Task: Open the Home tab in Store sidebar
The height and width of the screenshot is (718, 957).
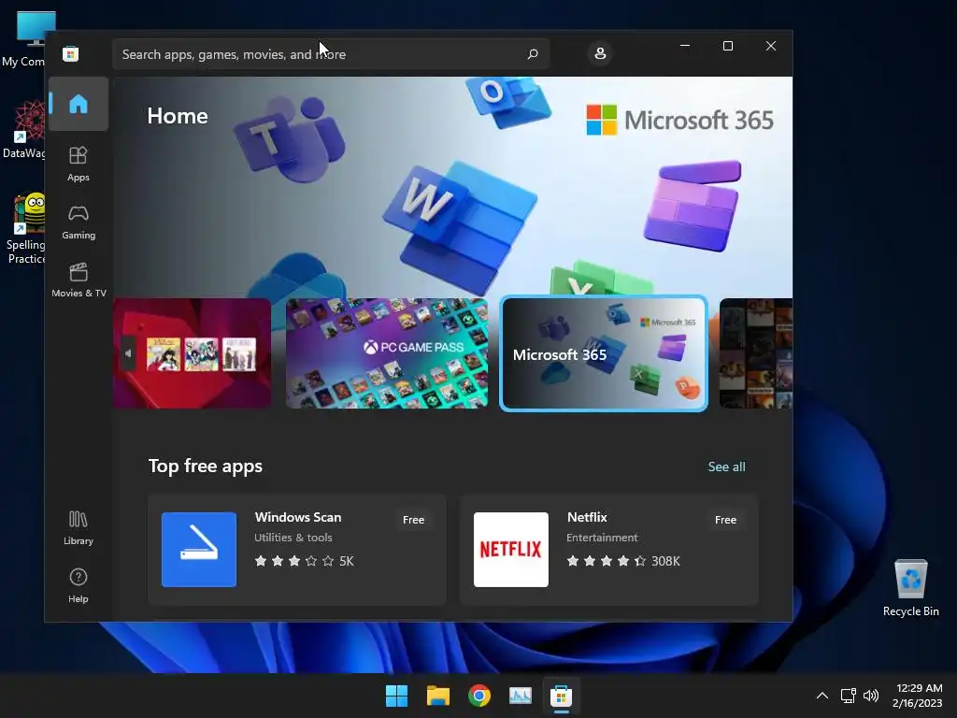Action: point(79,104)
